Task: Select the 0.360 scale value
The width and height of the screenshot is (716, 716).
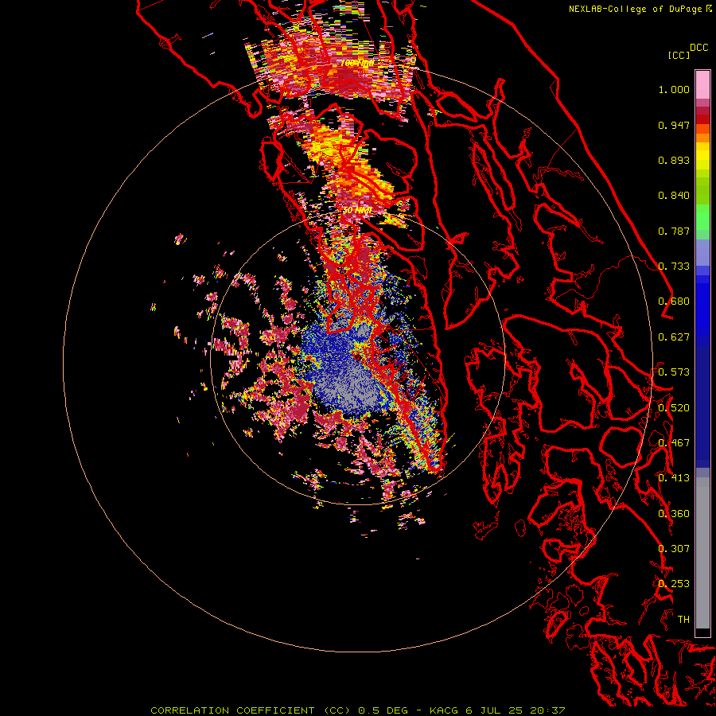Action: point(674,514)
